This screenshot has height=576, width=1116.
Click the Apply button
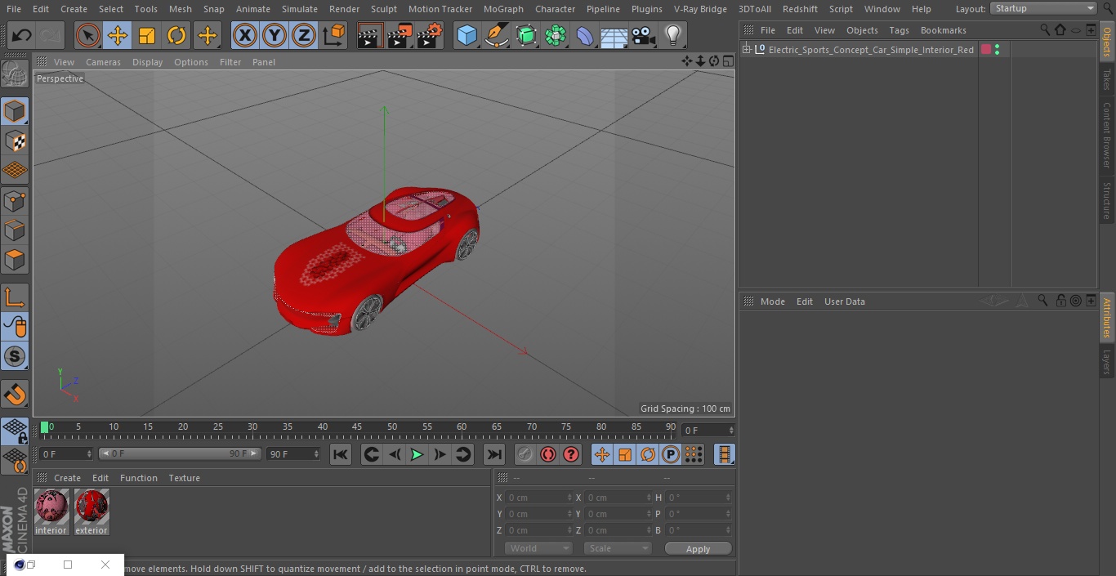click(699, 549)
